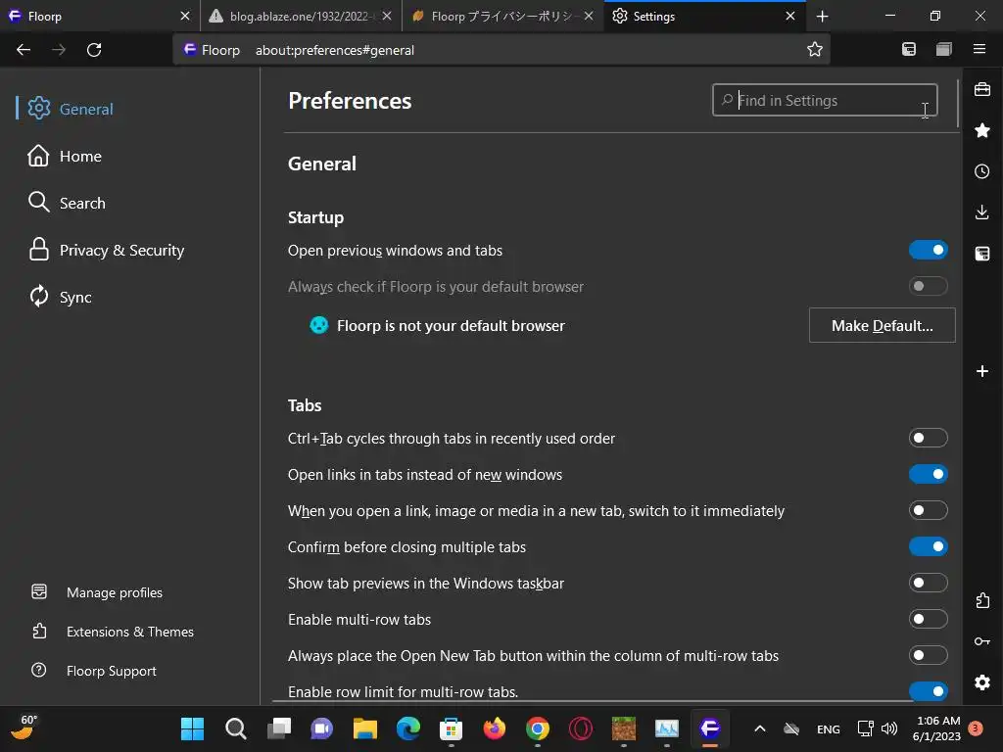Open File Explorer from the taskbar

pos(364,728)
